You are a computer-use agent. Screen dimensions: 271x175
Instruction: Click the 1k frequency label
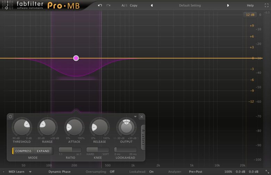(133, 165)
